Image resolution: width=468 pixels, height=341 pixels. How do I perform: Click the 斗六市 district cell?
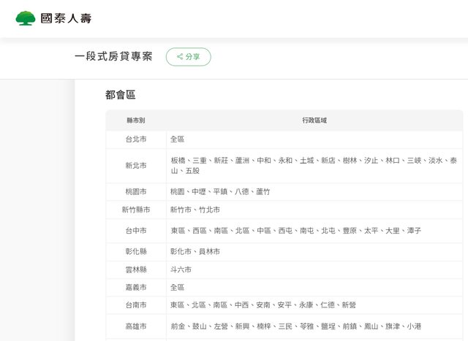[x=181, y=269]
